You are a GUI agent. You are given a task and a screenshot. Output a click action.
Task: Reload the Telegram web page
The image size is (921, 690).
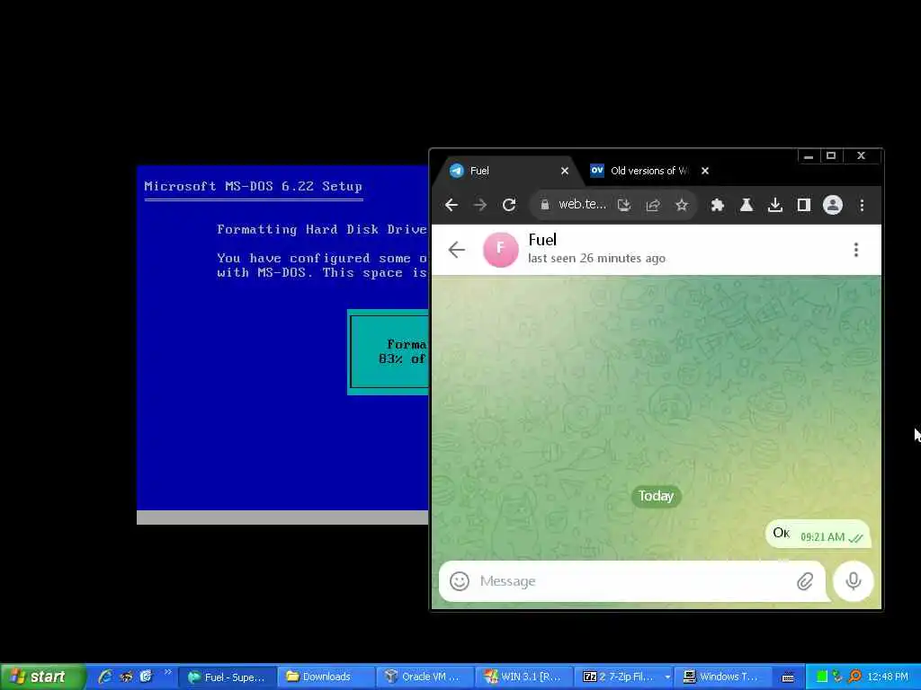coord(509,205)
